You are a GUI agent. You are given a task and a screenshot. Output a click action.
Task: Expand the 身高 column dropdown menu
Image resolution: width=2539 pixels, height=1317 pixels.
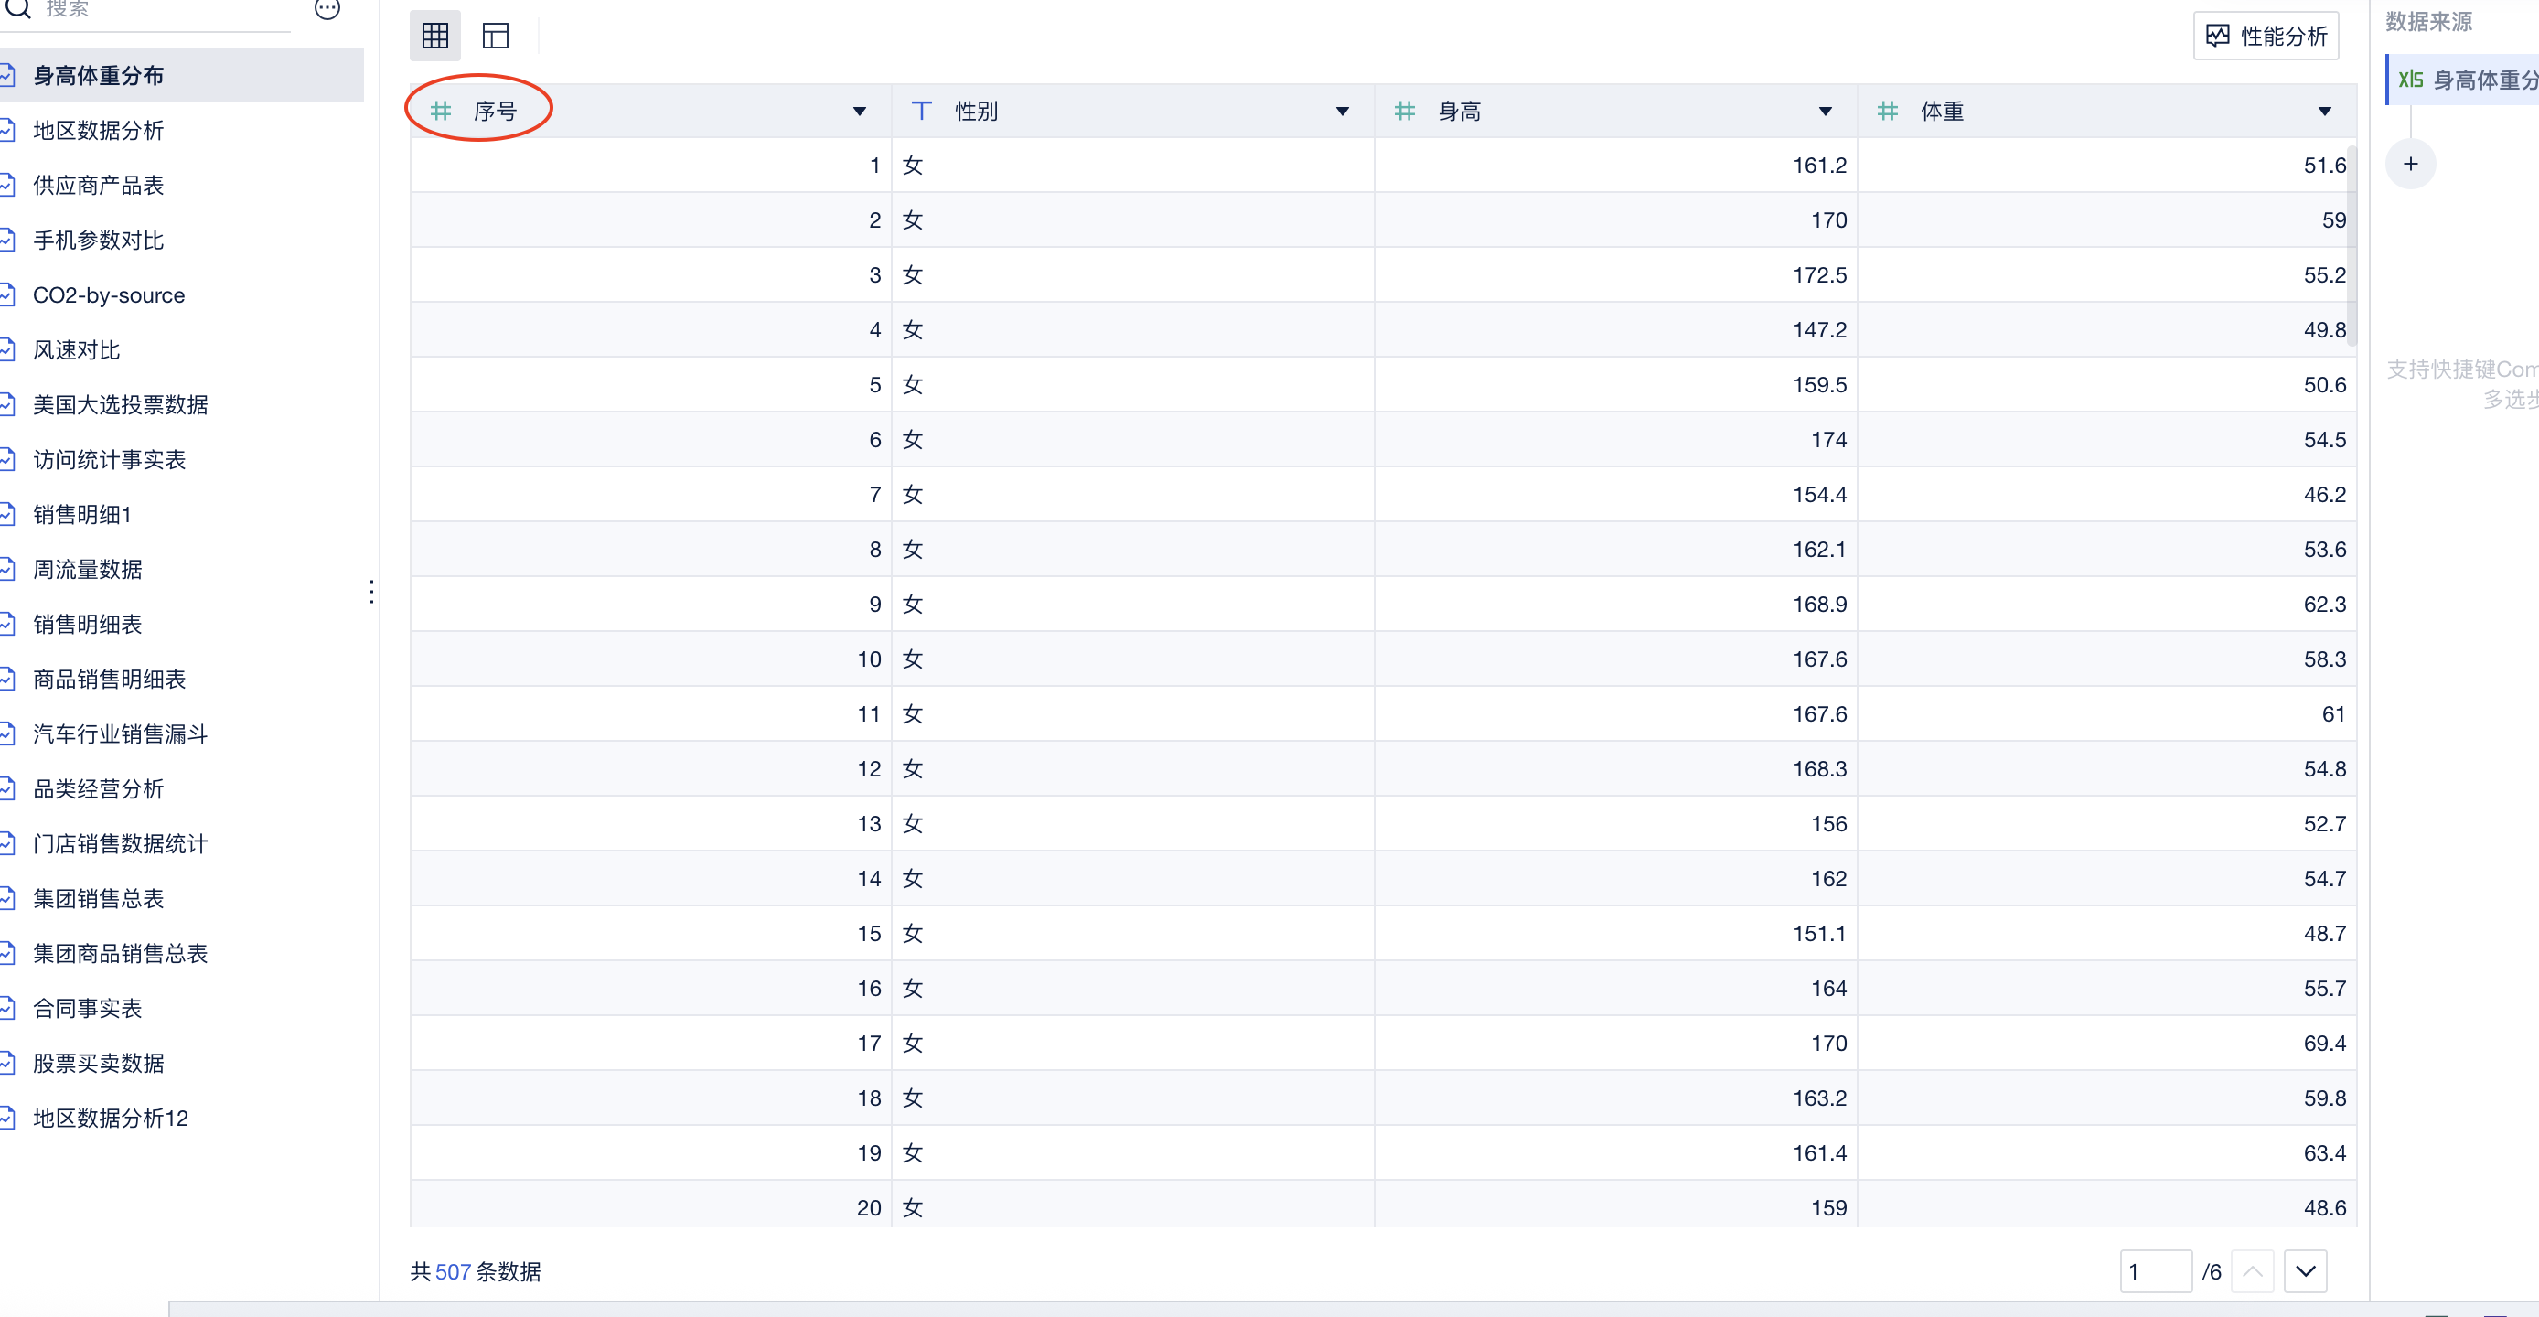click(1825, 112)
